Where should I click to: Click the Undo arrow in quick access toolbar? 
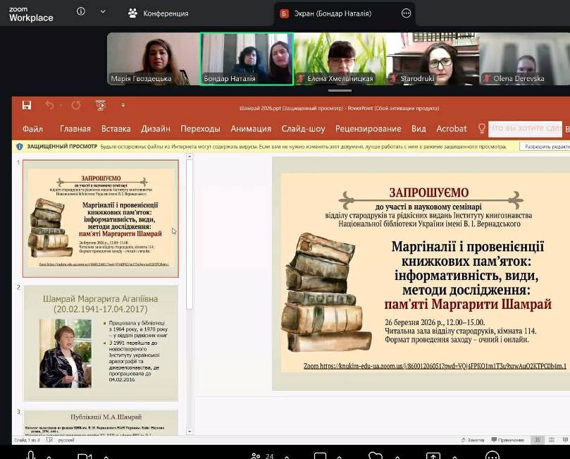tap(49, 106)
